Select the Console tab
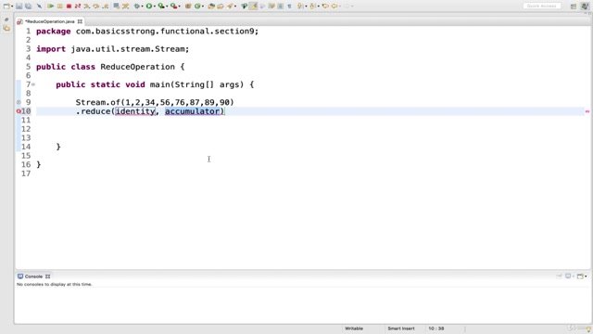 pyautogui.click(x=33, y=276)
